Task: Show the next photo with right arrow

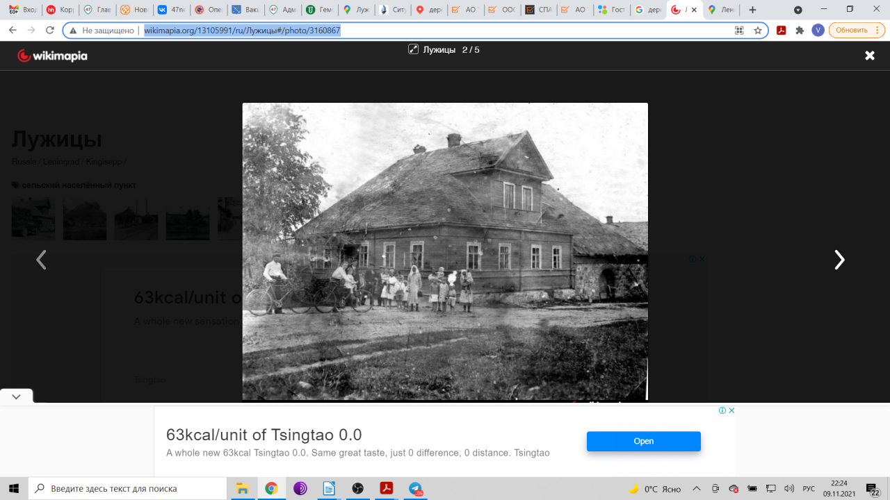Action: pos(839,260)
